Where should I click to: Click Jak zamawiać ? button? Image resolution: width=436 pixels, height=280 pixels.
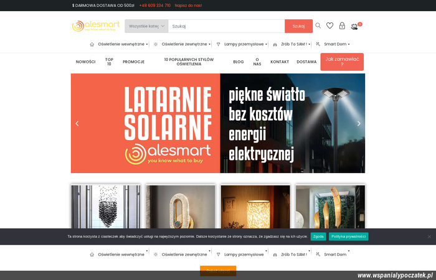pyautogui.click(x=342, y=62)
